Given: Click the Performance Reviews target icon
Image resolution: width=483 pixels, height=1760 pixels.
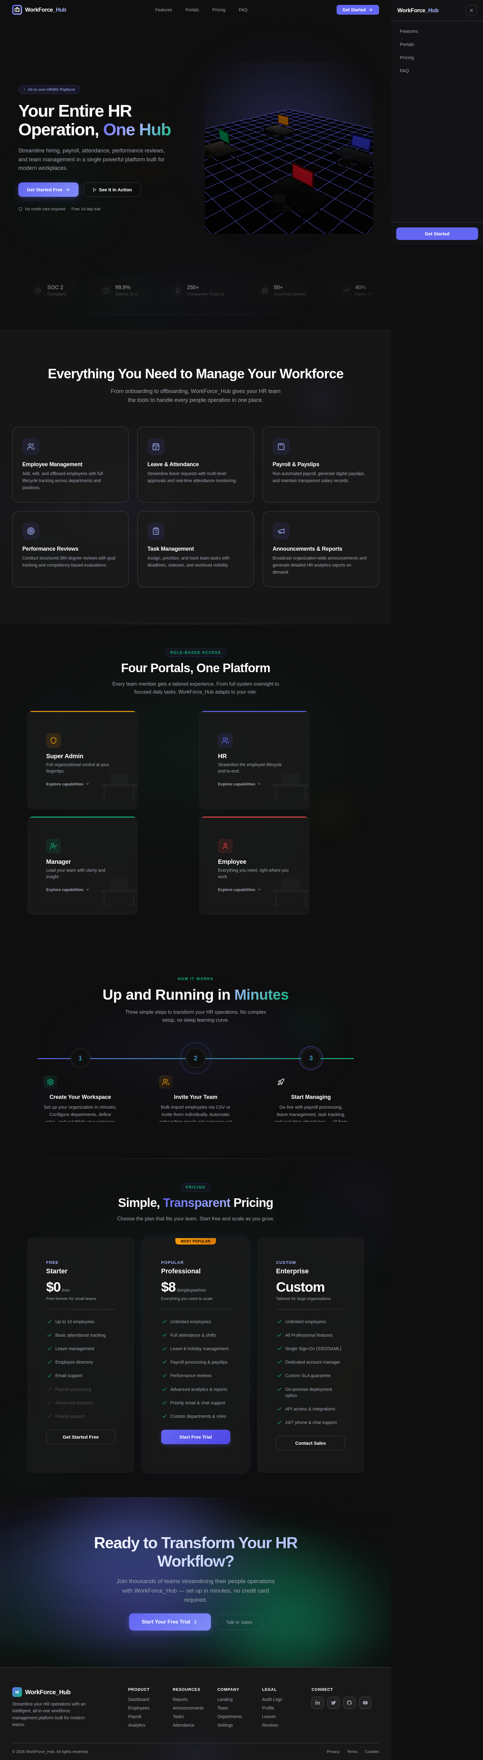Looking at the screenshot, I should [31, 531].
